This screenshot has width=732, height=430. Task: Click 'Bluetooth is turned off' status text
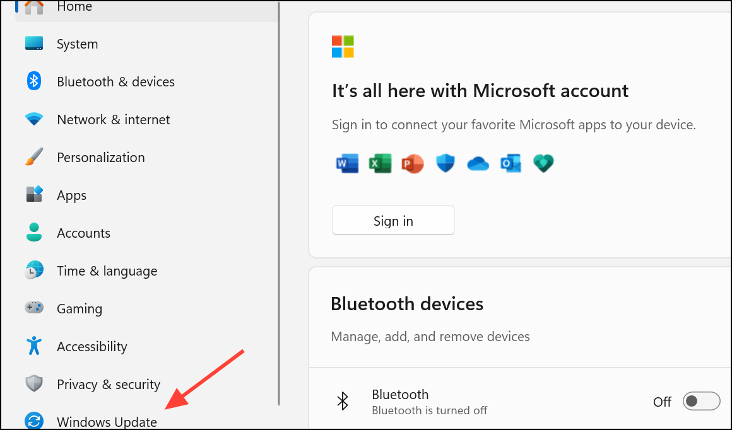click(430, 410)
